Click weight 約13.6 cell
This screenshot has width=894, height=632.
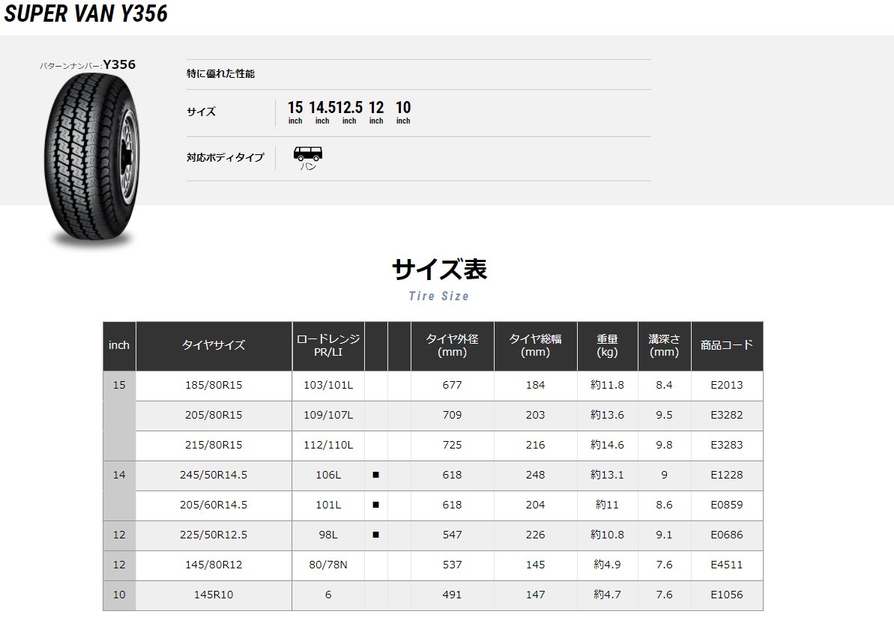pos(607,416)
